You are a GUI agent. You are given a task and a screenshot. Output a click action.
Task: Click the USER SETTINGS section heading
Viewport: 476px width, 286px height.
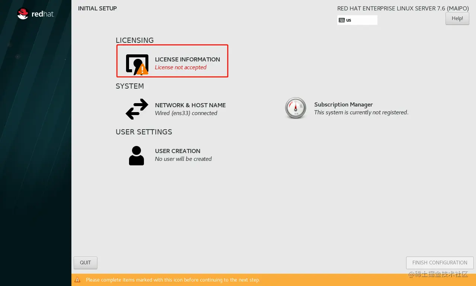[144, 132]
